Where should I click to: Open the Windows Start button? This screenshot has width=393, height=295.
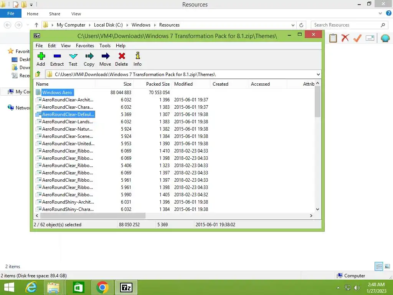(x=9, y=287)
